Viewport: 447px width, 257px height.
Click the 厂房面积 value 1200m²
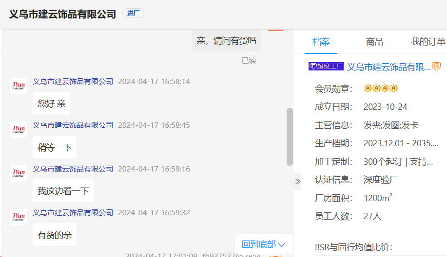(x=378, y=198)
